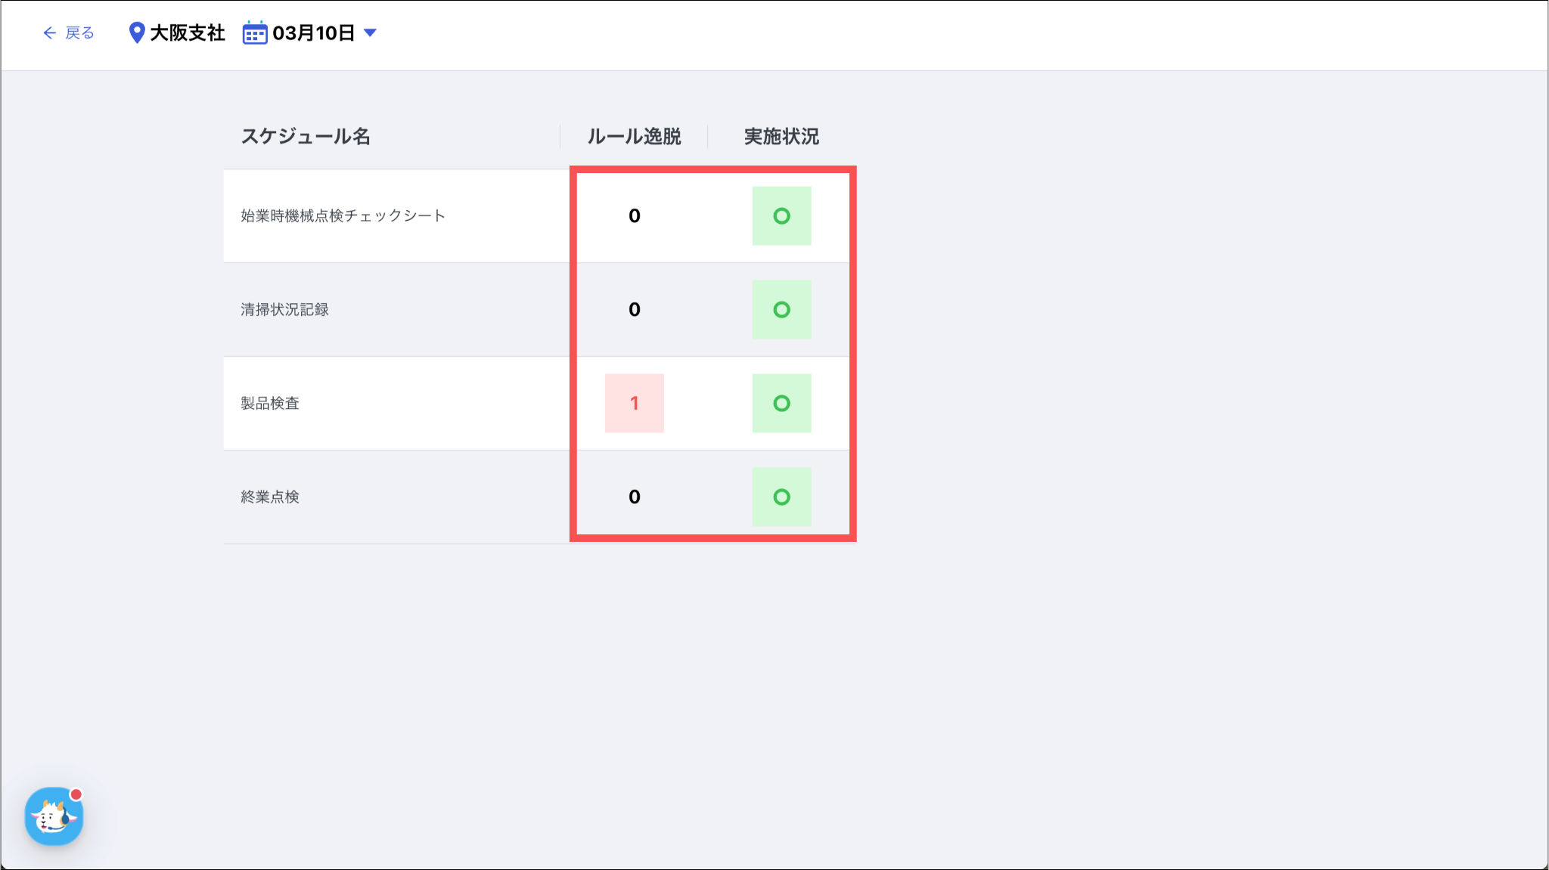Click green status circle for 清掃状況記録
Image resolution: width=1549 pixels, height=870 pixels.
[781, 310]
